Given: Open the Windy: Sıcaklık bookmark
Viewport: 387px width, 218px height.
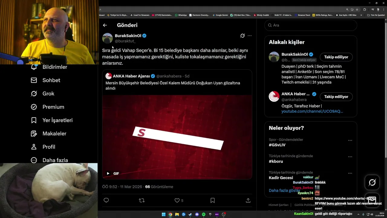Looking at the screenshot, I should [x=262, y=15].
